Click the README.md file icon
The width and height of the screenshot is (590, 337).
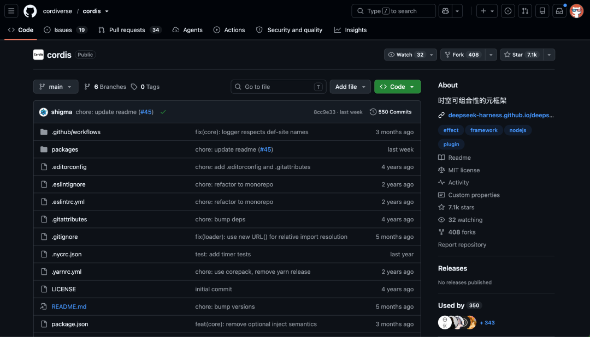[44, 306]
